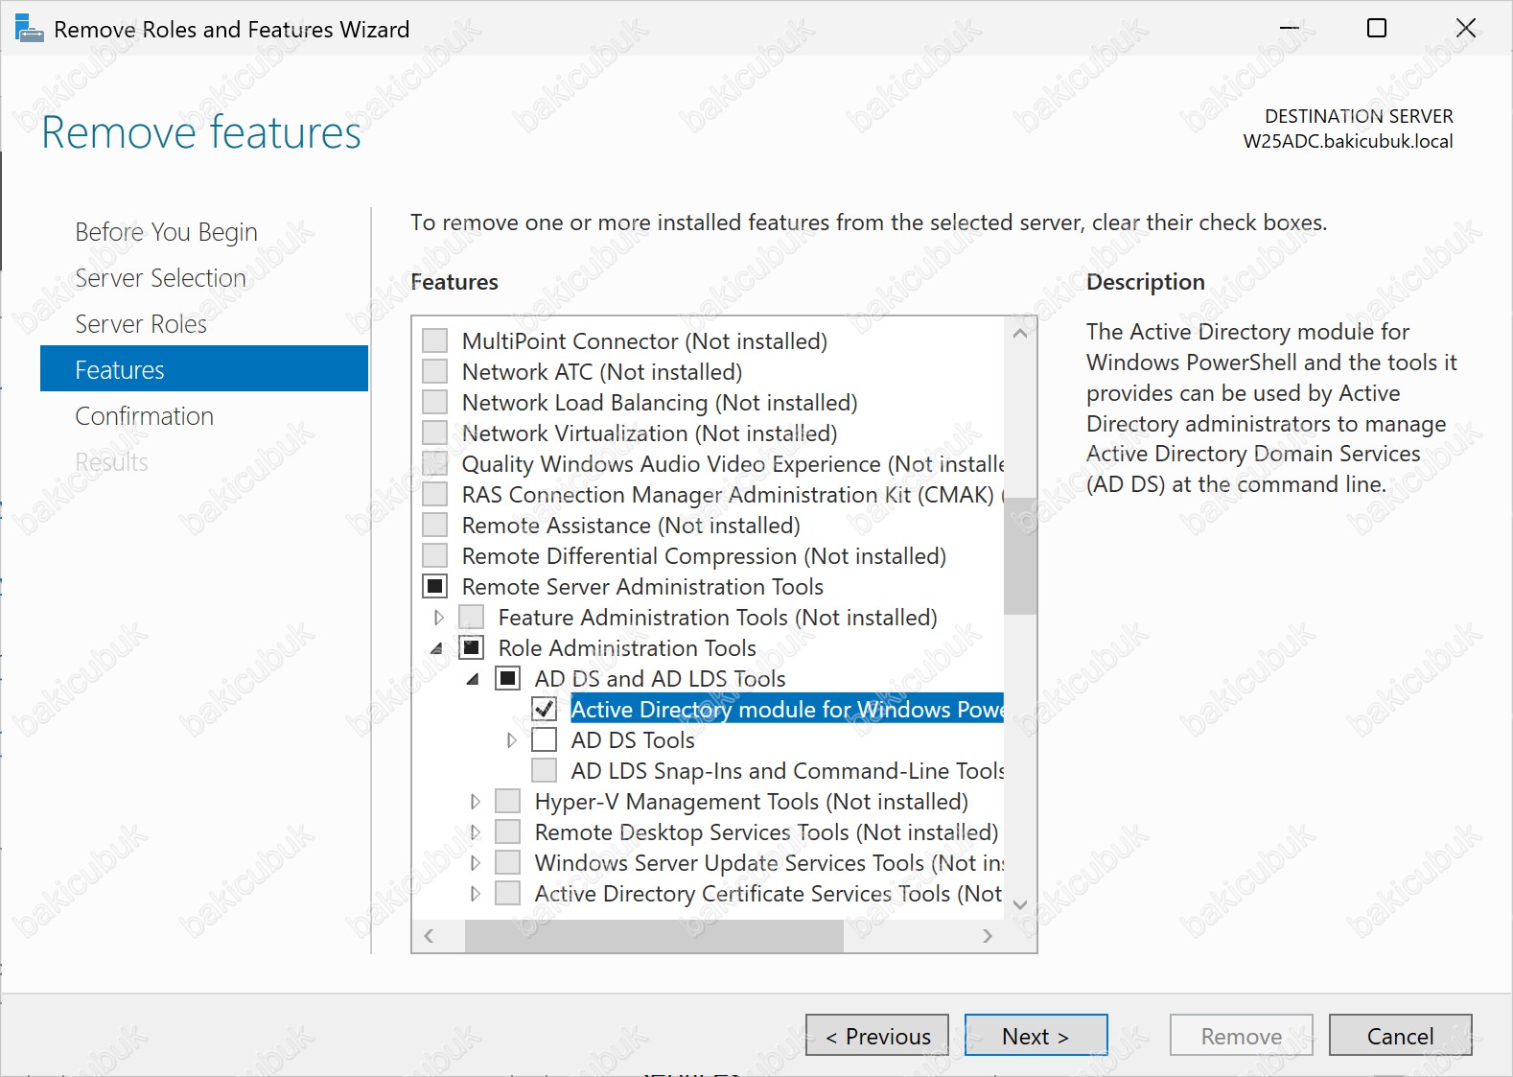Toggle Quality Windows Audio Video Experience checkbox
Screen dimensions: 1513x1077
coord(435,464)
